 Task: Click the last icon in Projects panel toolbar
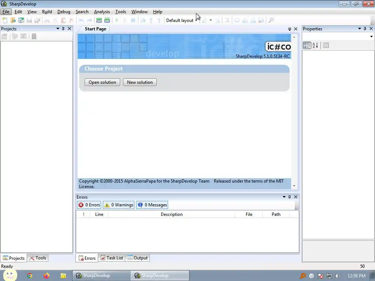pos(34,36)
